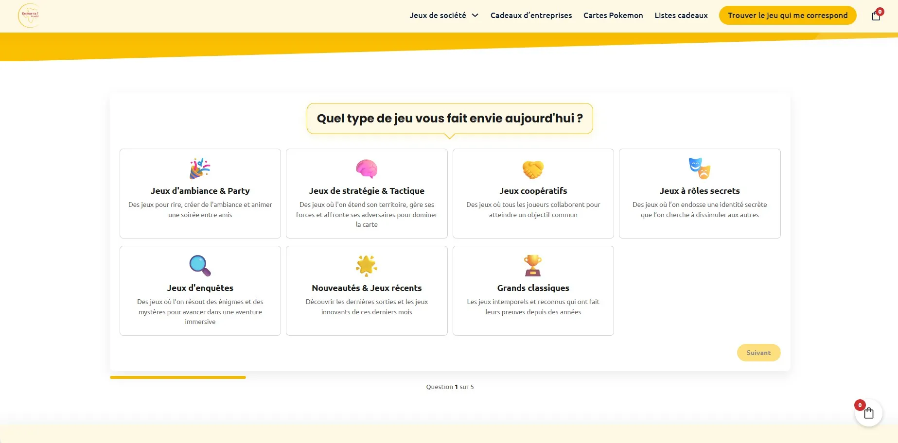
Task: Open the shopping bag in header
Action: click(x=876, y=16)
